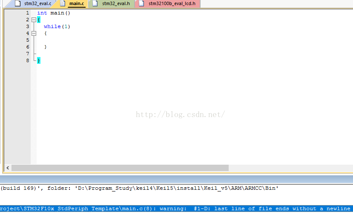Click the opening brace on line 4
353x220 pixels.
pyautogui.click(x=46, y=33)
